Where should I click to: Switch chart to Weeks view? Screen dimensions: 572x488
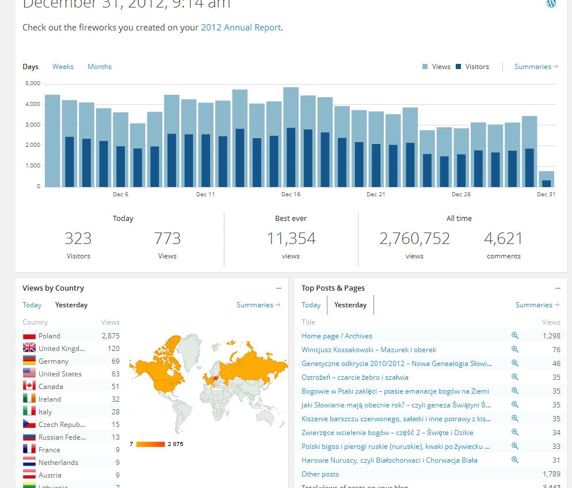pos(63,67)
